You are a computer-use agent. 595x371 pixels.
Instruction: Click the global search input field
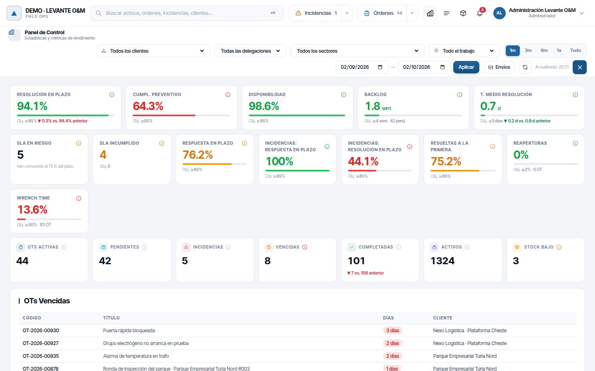tap(187, 13)
